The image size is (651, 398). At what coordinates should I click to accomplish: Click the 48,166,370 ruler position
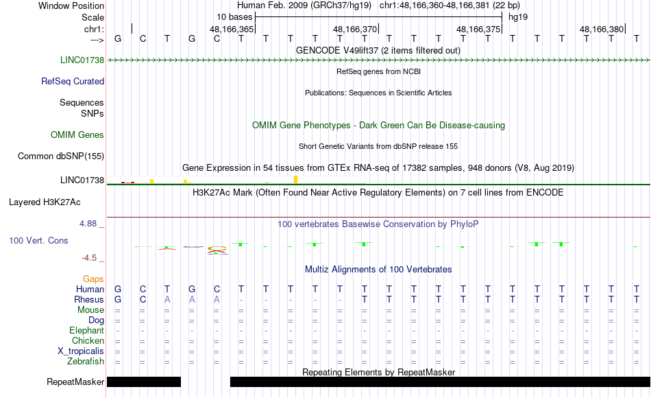click(x=355, y=29)
